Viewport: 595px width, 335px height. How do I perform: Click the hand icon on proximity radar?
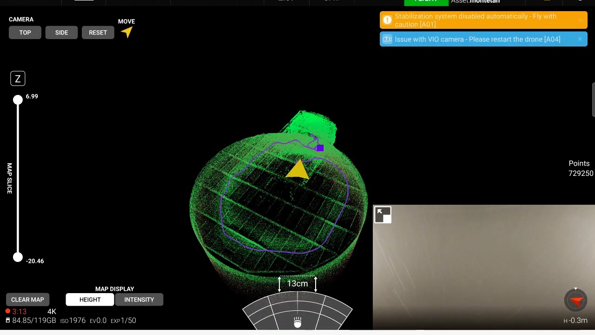(297, 322)
